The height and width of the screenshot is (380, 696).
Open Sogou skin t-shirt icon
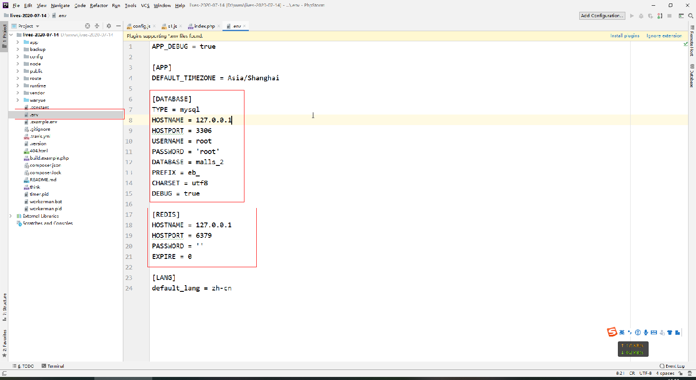pos(670,332)
